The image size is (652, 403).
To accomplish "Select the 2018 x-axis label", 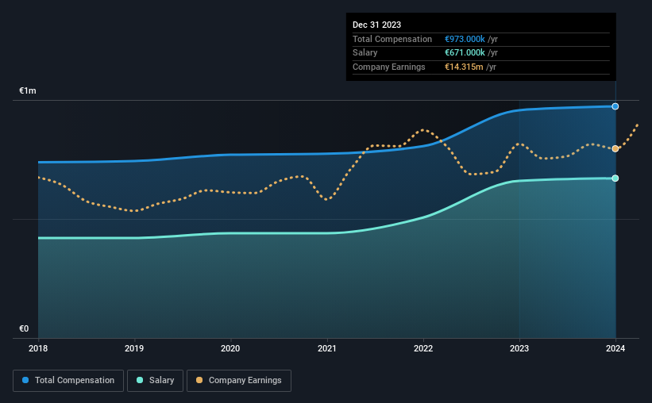I will [x=38, y=348].
